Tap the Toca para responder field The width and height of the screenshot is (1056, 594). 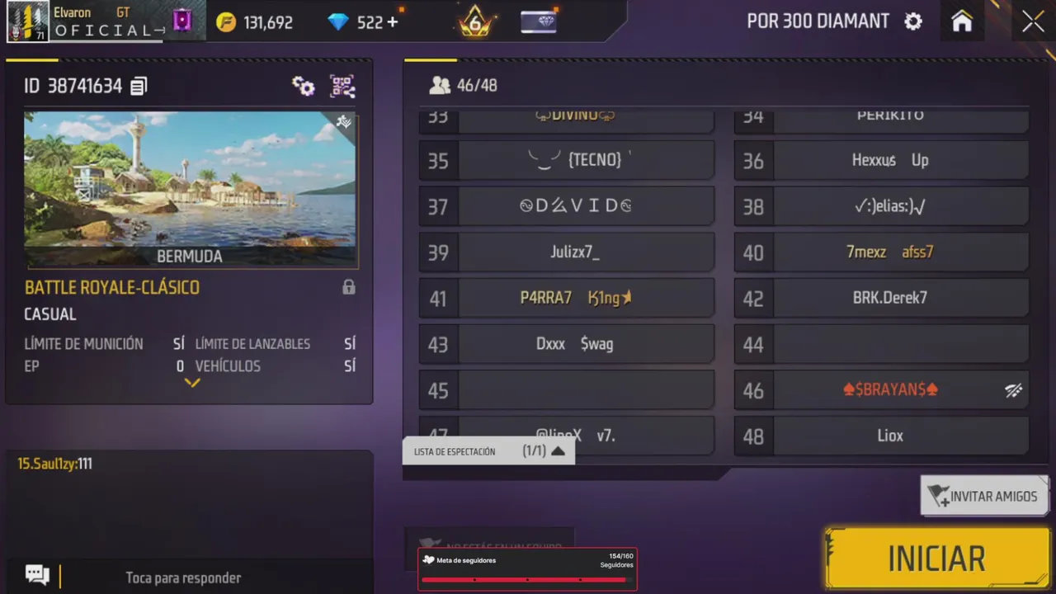183,577
